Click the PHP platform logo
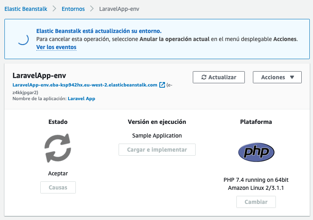This screenshot has height=220, width=313. coord(256,152)
